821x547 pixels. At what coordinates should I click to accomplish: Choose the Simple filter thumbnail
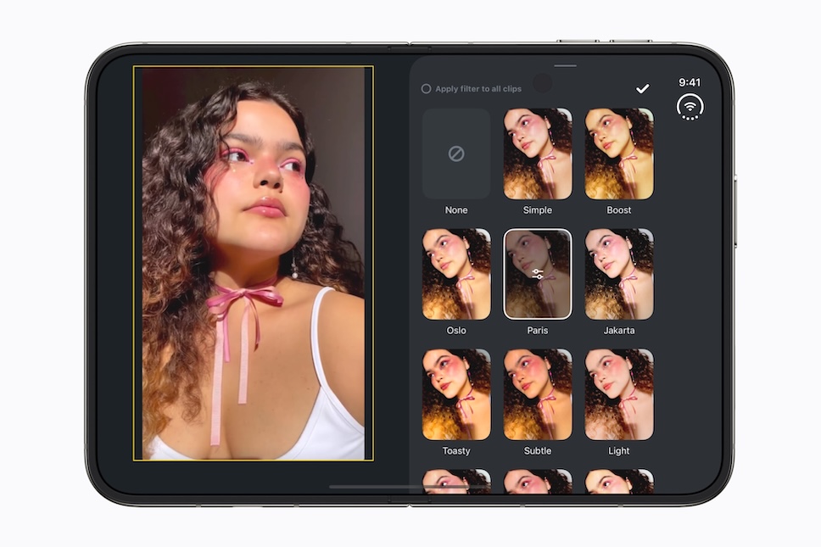point(537,153)
